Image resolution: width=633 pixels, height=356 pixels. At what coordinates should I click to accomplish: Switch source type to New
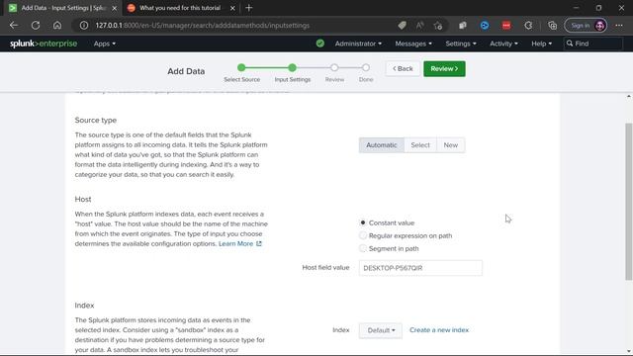coord(451,145)
